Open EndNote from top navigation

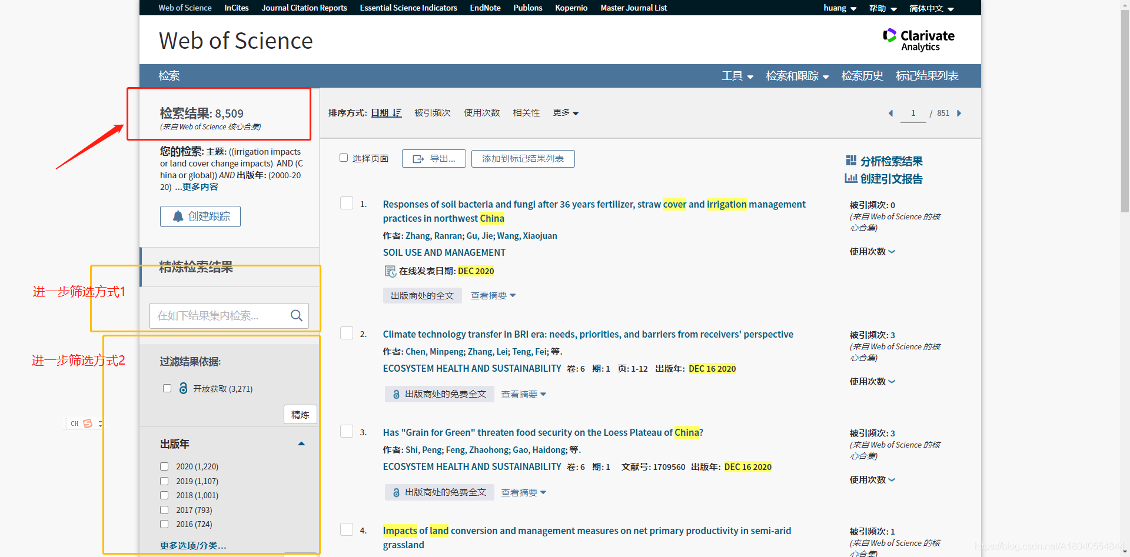click(485, 8)
